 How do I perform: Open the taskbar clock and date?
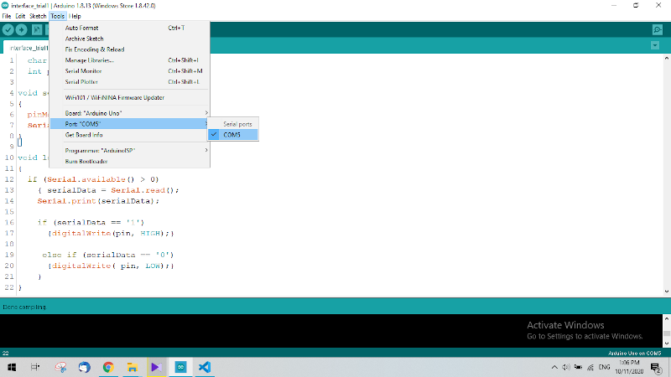(629, 367)
